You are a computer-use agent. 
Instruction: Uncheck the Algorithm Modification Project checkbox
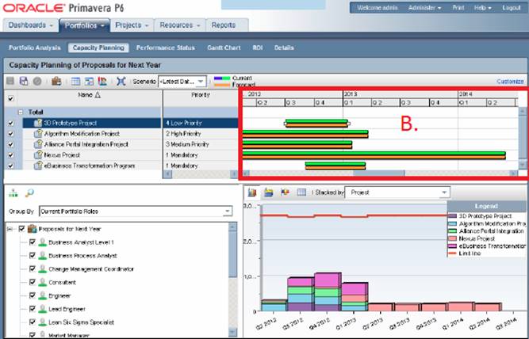pos(11,134)
